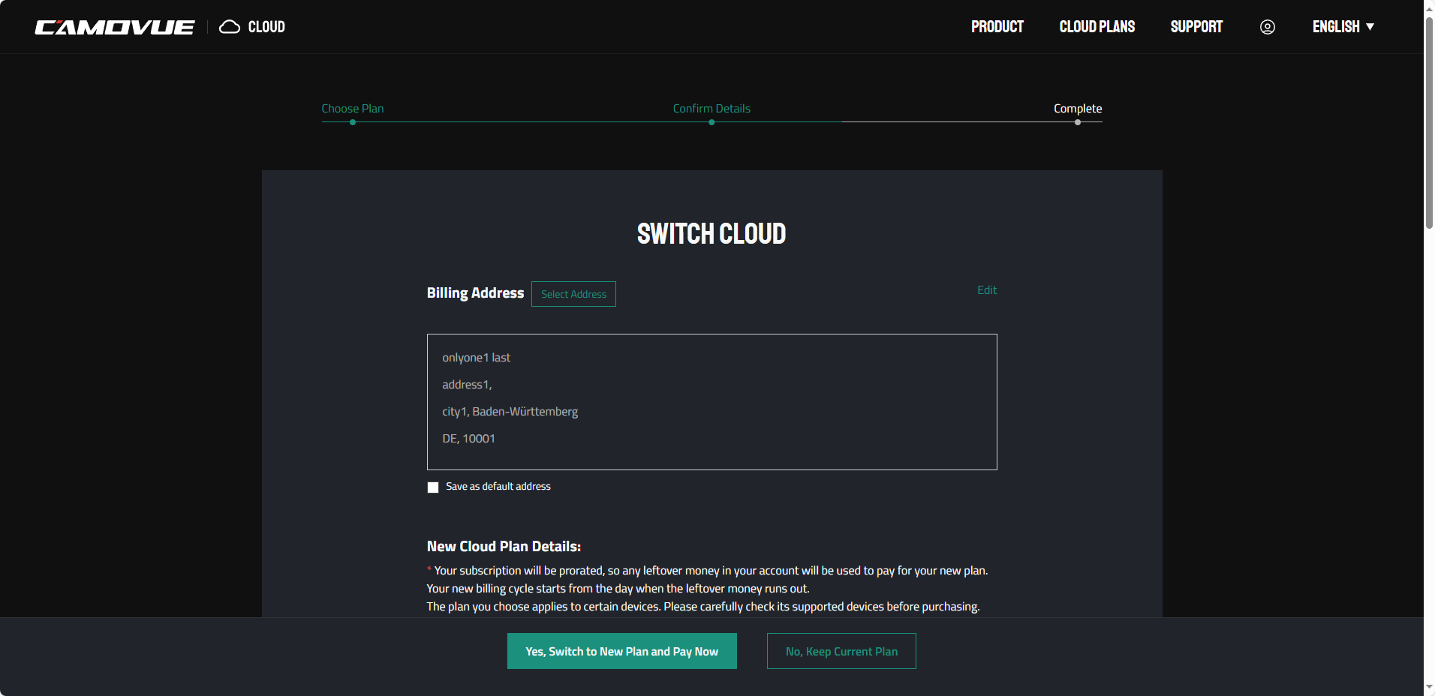The image size is (1435, 696).
Task: Click the Billing Address label
Action: pyautogui.click(x=475, y=293)
